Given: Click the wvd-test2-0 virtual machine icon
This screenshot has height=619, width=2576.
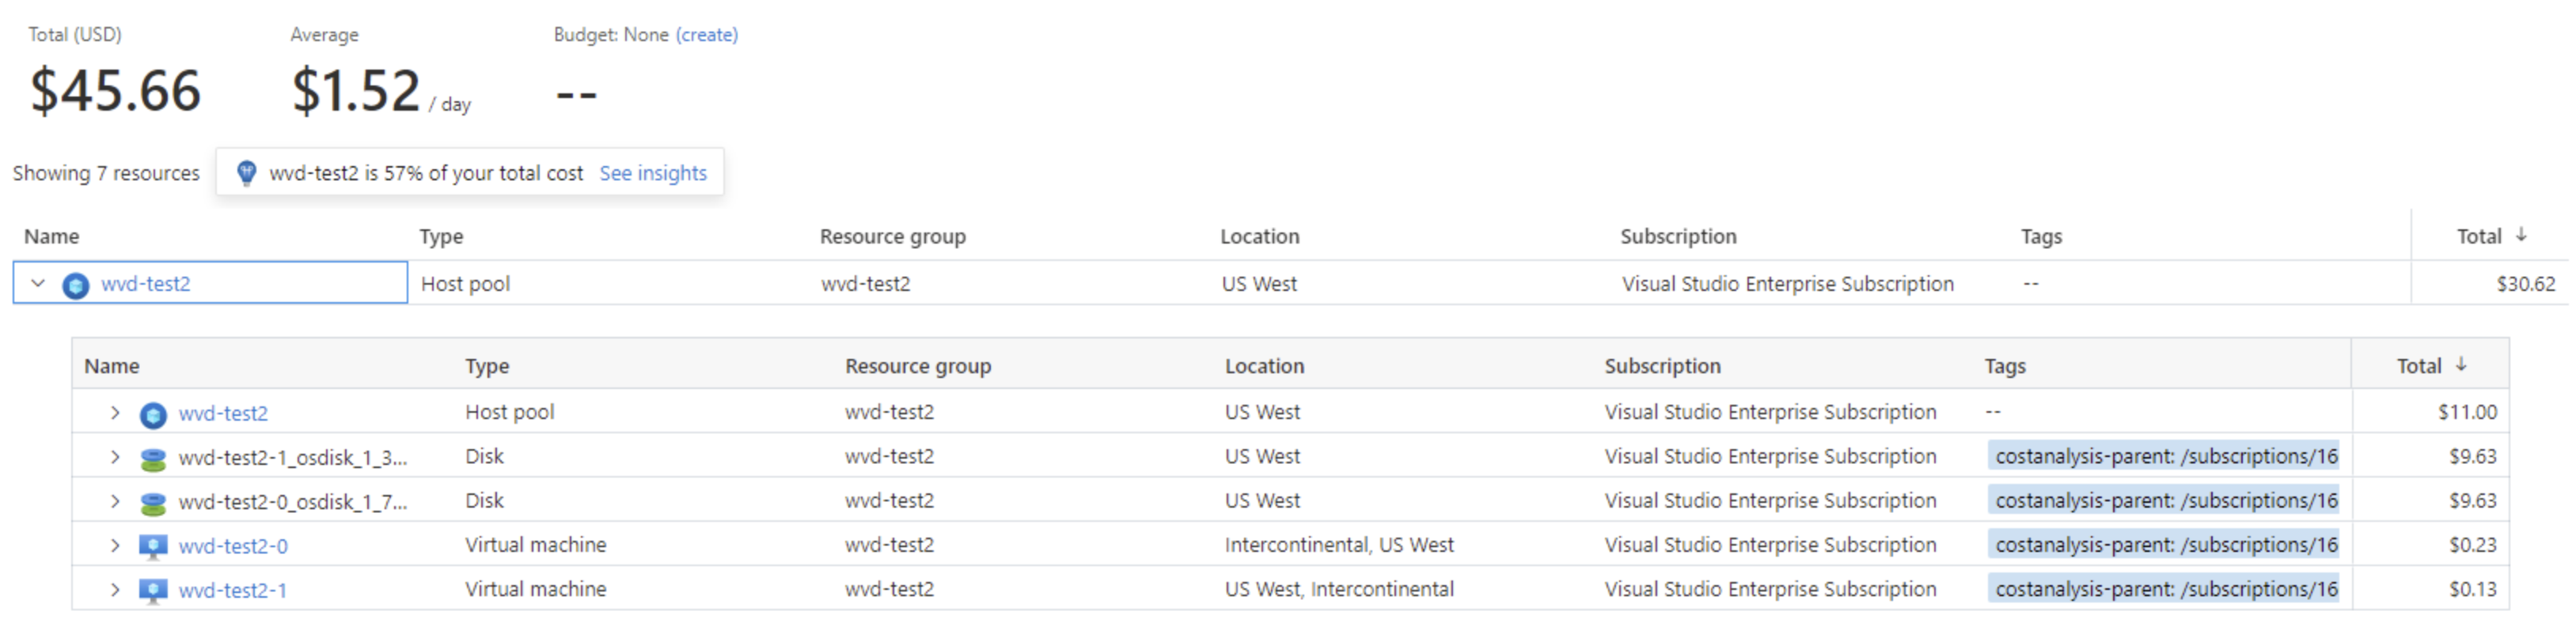Looking at the screenshot, I should pos(153,546).
